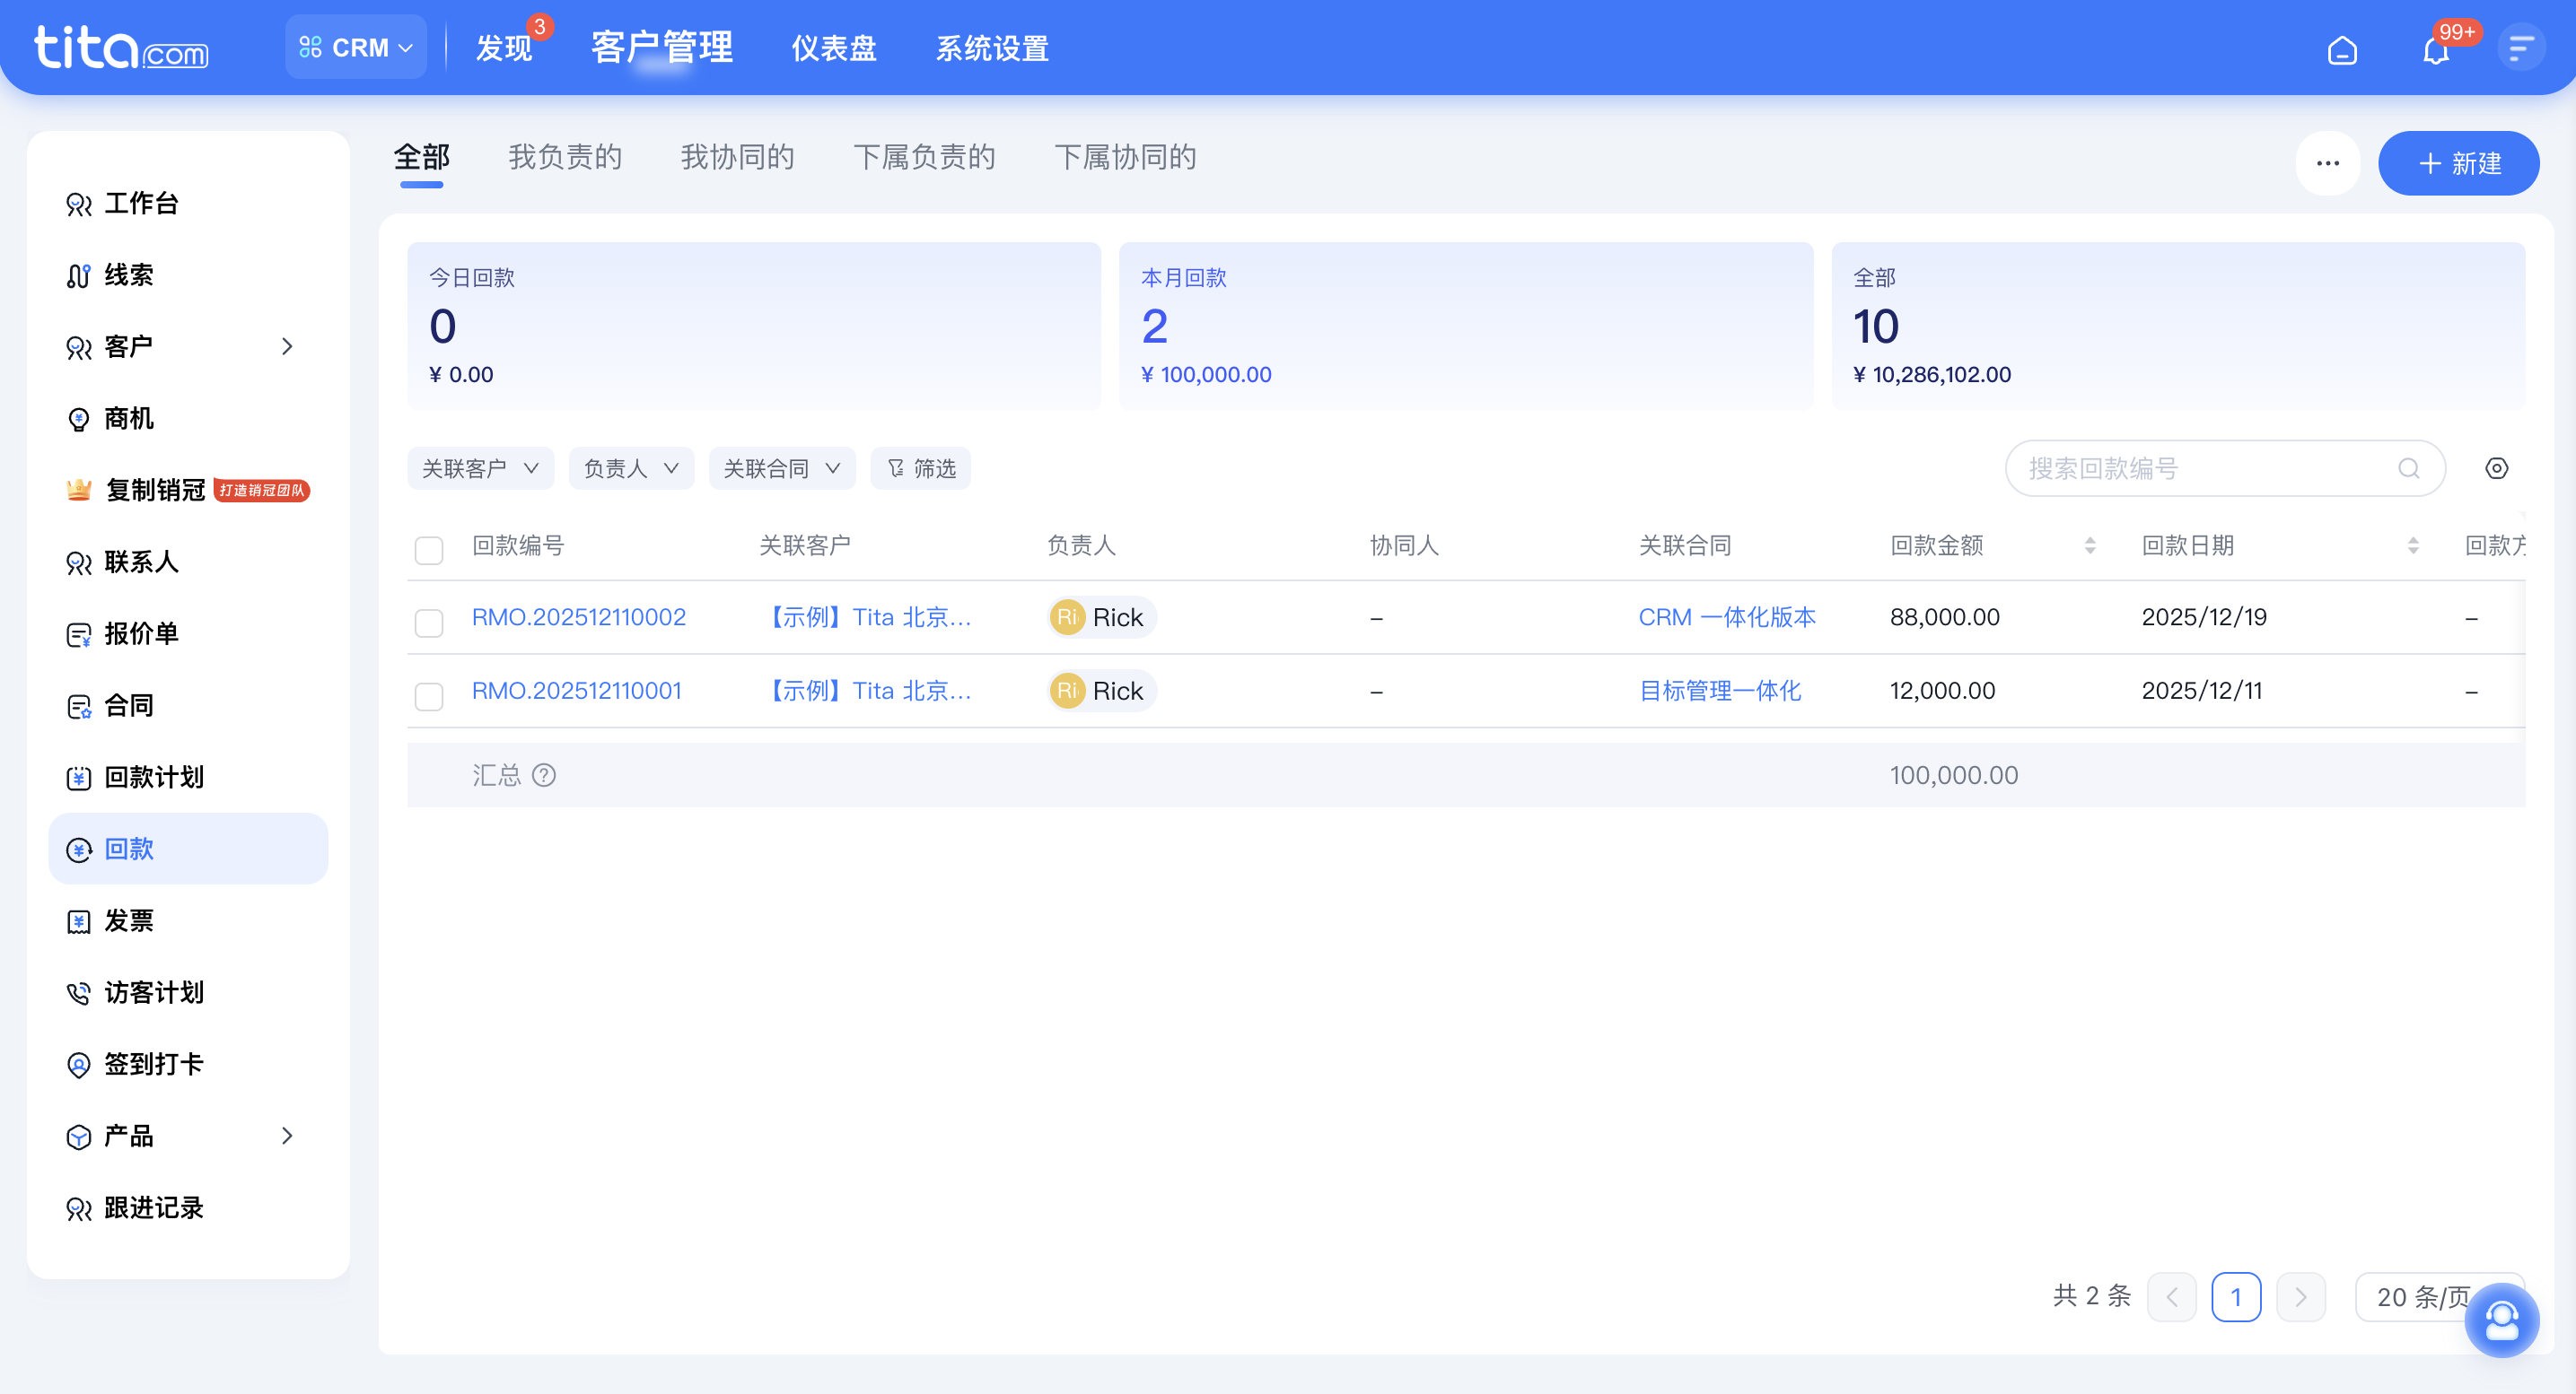Check the row RMO.202512110001 checkbox
2576x1394 pixels.
[x=429, y=696]
